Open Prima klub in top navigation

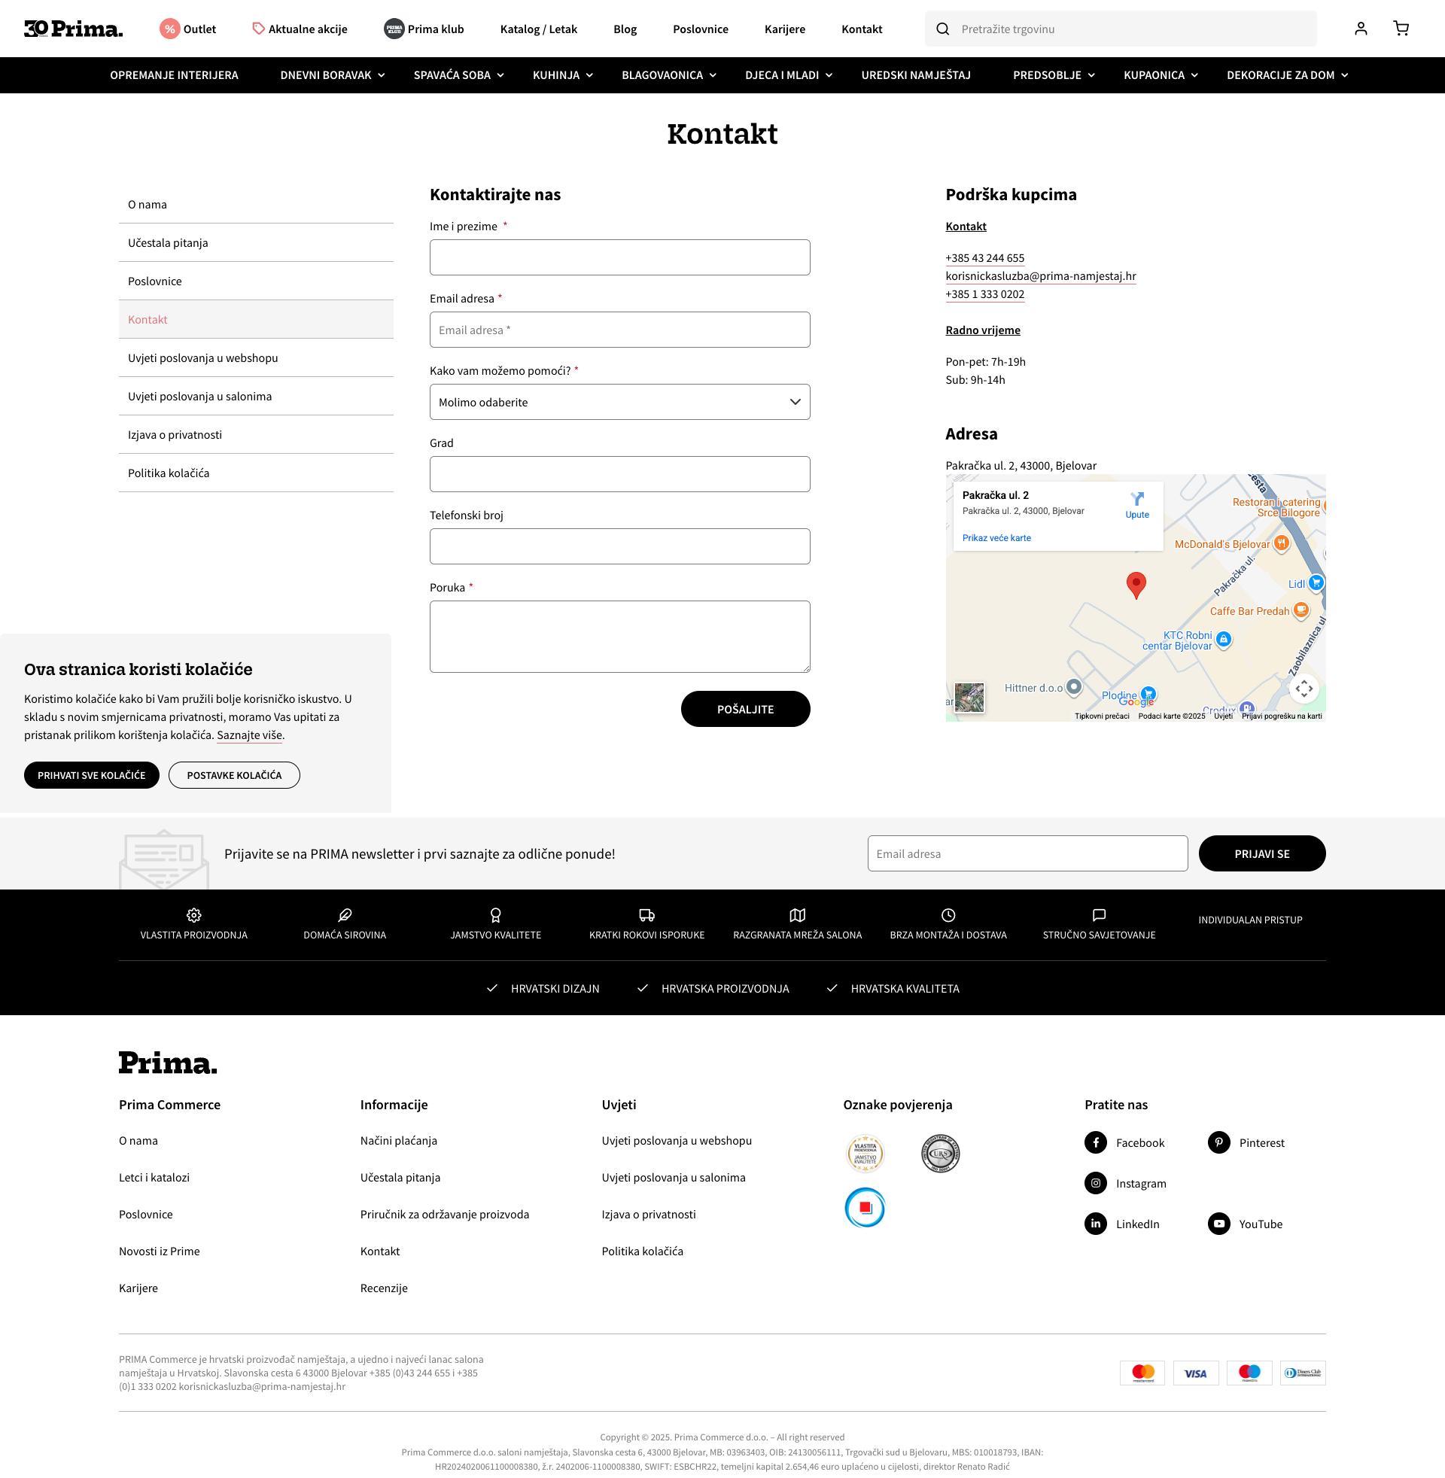[x=424, y=29]
